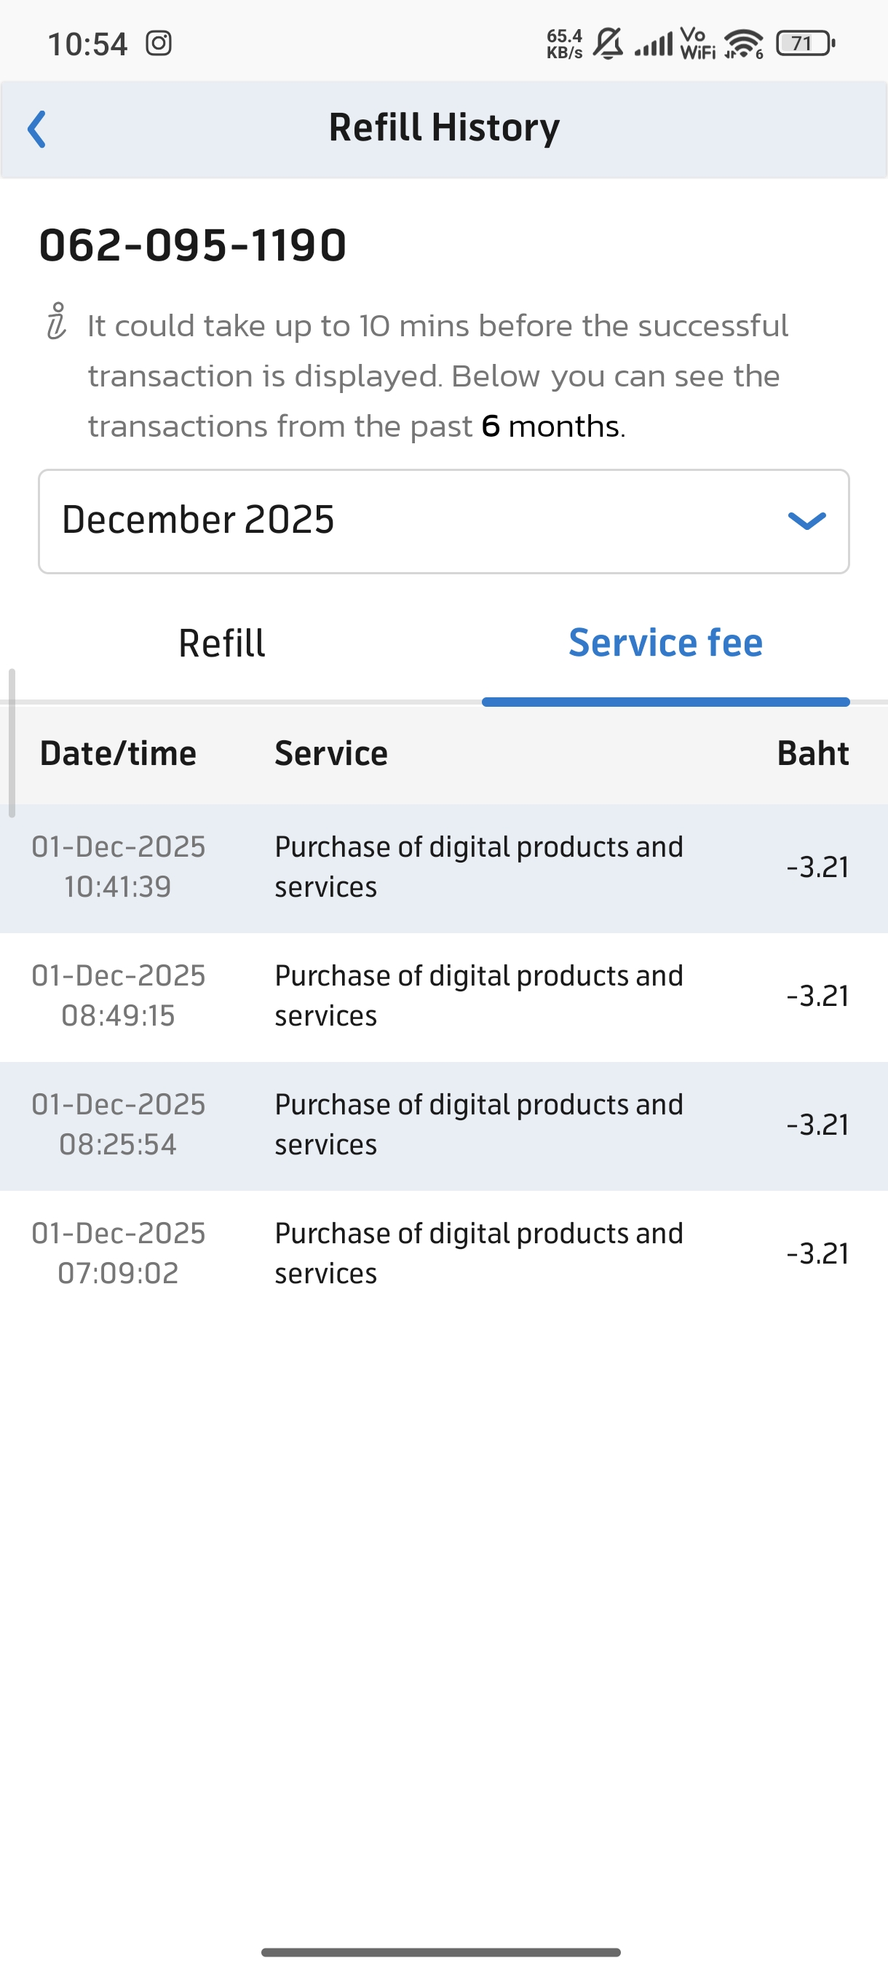Tap the Instagram notification icon
The width and height of the screenshot is (888, 1974).
point(159,44)
